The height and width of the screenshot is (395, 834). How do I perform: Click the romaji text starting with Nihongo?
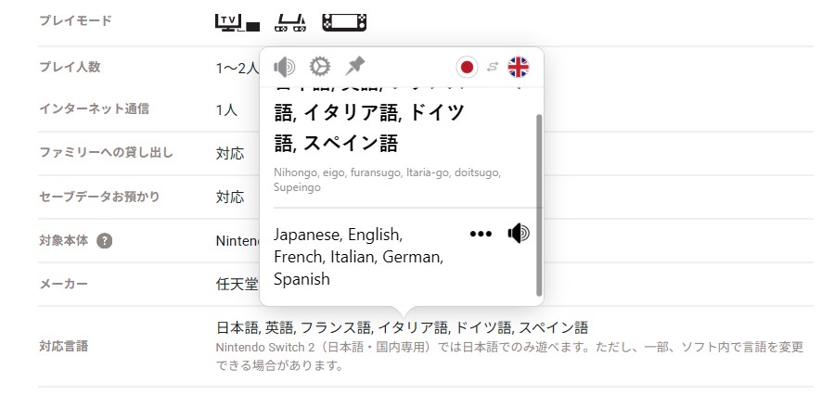point(387,180)
